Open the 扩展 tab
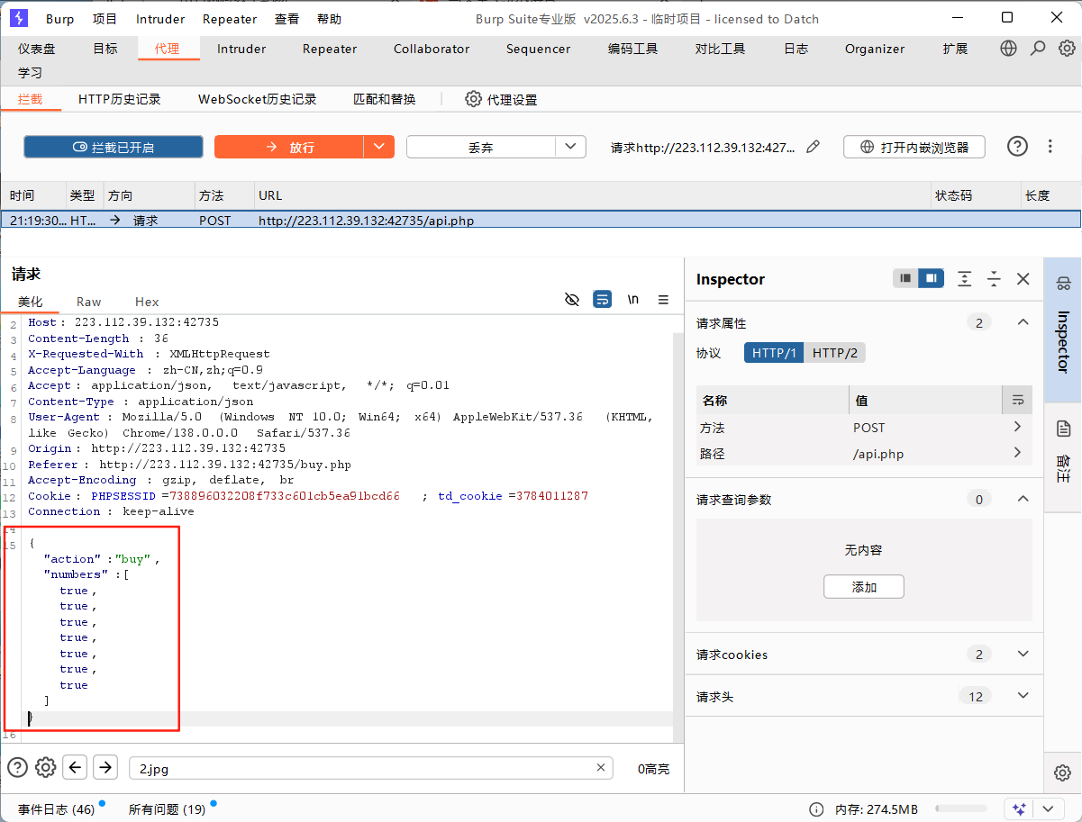1082x822 pixels. click(955, 49)
